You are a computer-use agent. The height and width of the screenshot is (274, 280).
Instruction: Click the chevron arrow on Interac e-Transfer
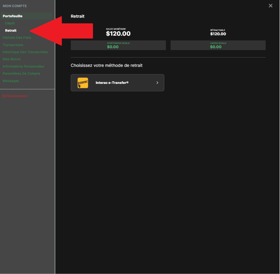click(x=157, y=83)
